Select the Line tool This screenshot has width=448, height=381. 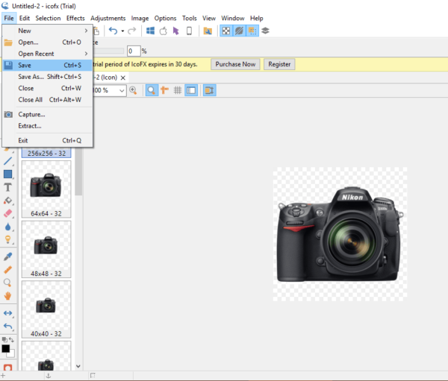pyautogui.click(x=8, y=161)
